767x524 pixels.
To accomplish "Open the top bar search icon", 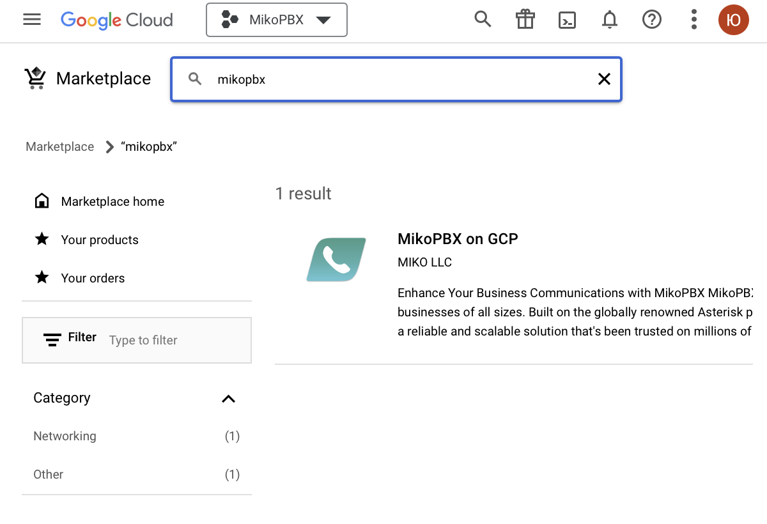I will pyautogui.click(x=483, y=20).
